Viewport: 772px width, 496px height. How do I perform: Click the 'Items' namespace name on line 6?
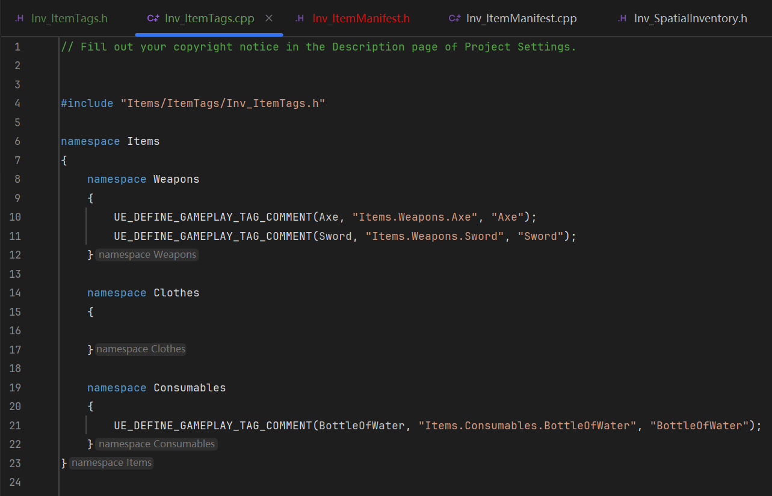pos(143,141)
